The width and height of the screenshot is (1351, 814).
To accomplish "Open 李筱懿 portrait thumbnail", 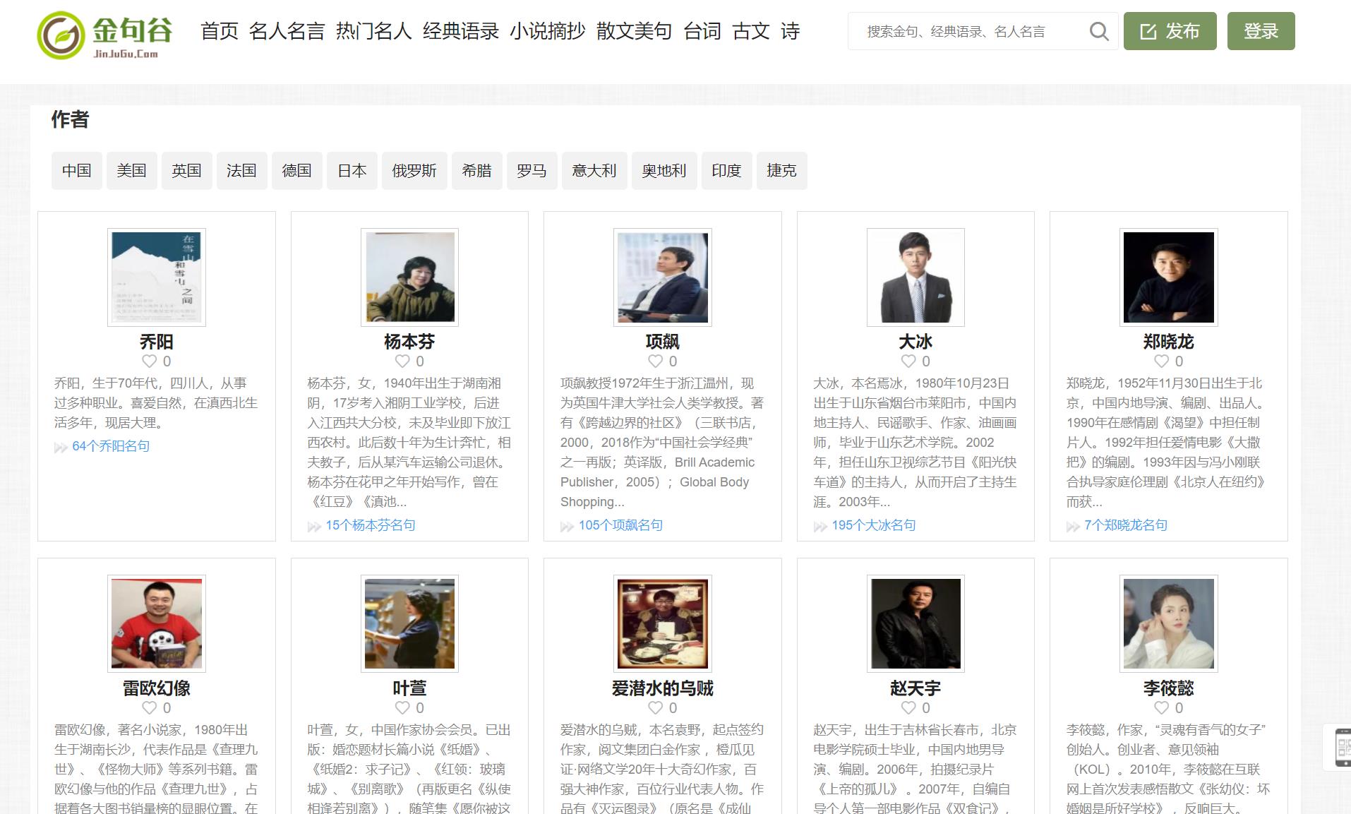I will coord(1169,623).
